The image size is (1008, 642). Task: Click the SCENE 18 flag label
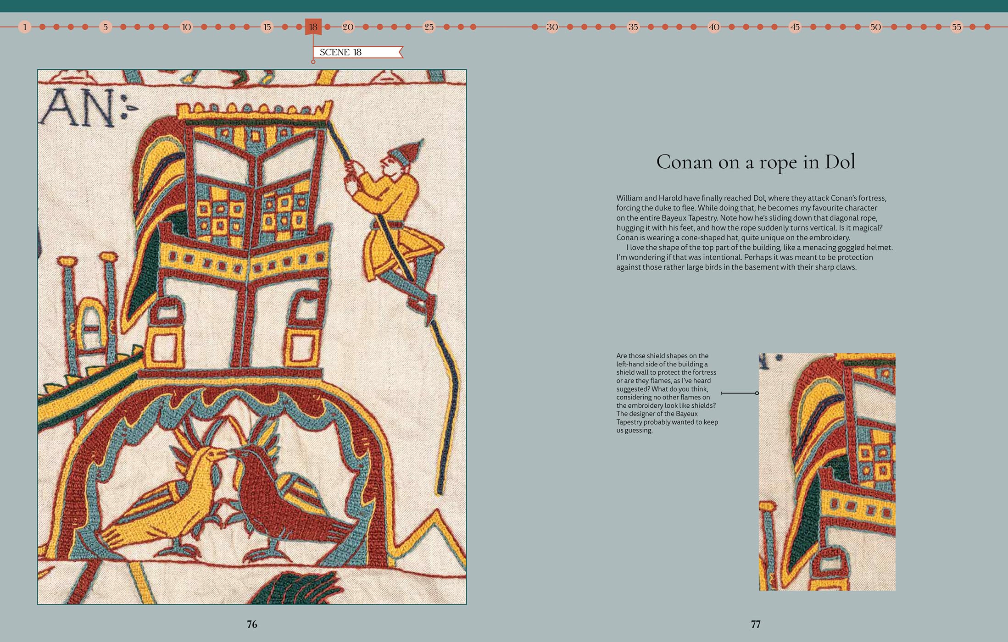click(358, 52)
